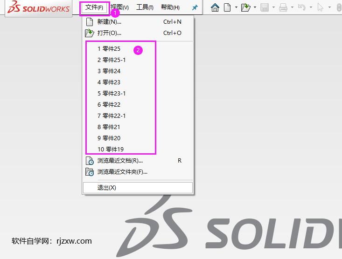Choose 退出(X) to exit

138,188
